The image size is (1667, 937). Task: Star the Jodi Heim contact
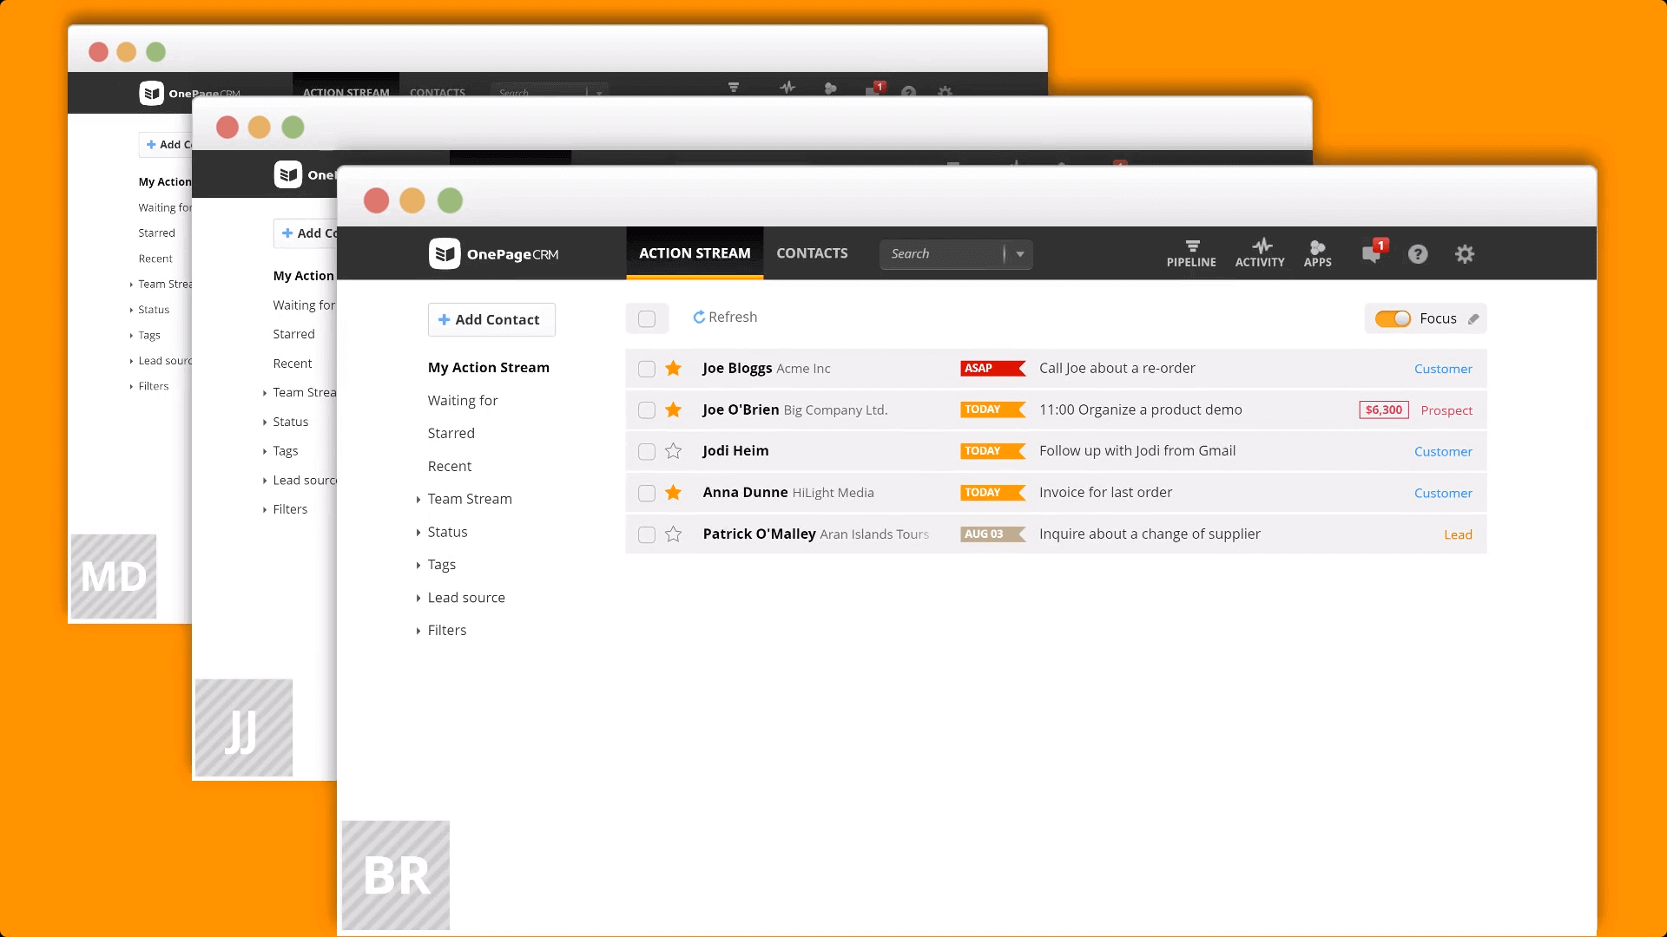(673, 451)
